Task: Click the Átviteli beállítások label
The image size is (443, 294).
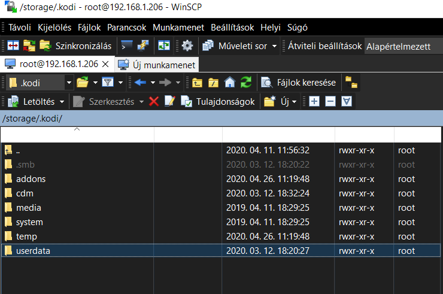Action: pyautogui.click(x=324, y=46)
